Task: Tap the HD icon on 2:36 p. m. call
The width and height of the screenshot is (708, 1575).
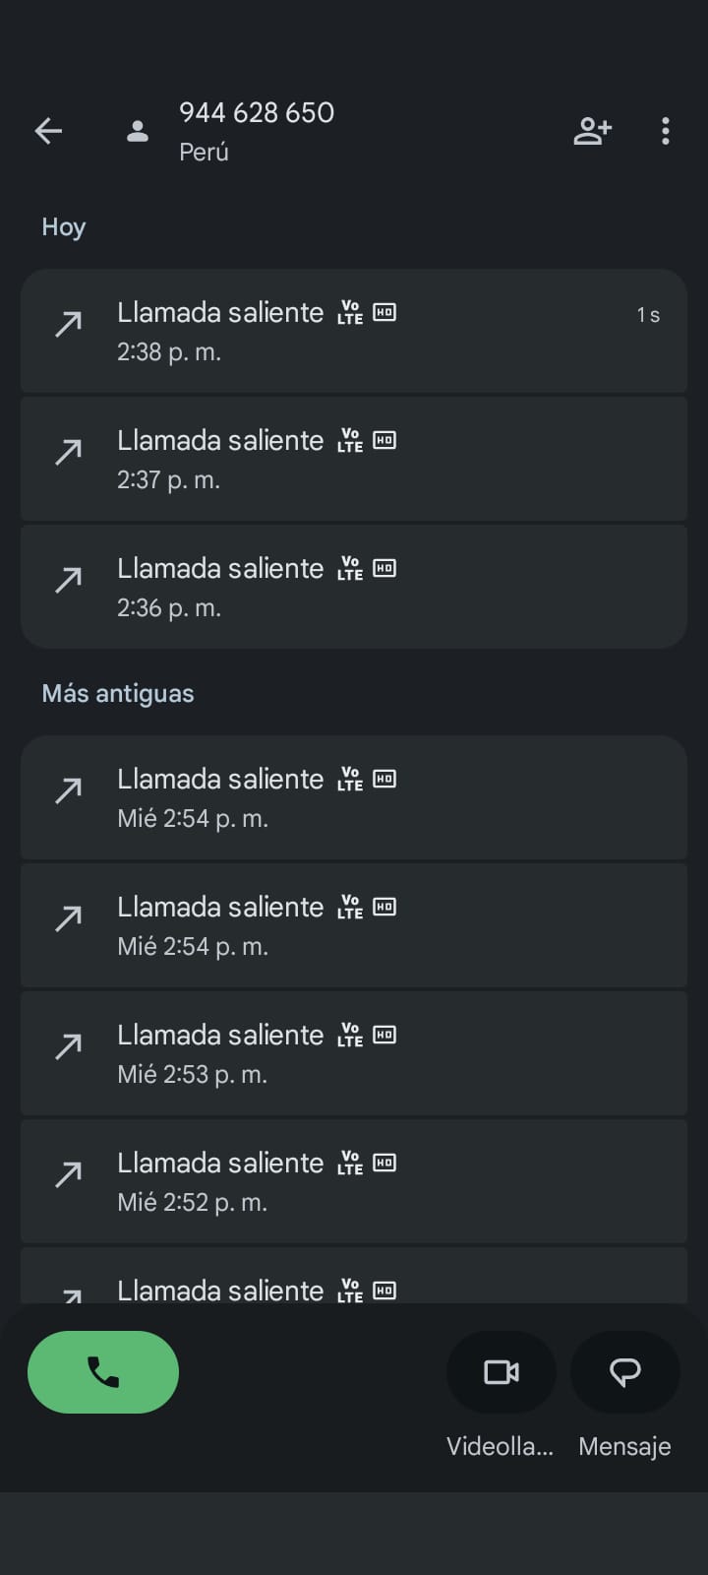Action: click(x=384, y=568)
